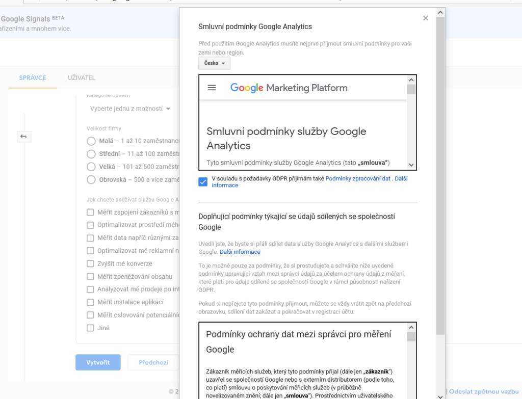Screen dimensions: 522x399
Task: Check Analyzovat mé prodeje checkbox
Action: [x=90, y=289]
